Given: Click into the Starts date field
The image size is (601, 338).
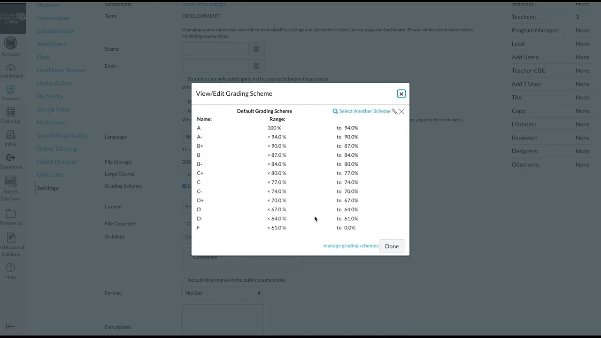Looking at the screenshot, I should [x=216, y=49].
